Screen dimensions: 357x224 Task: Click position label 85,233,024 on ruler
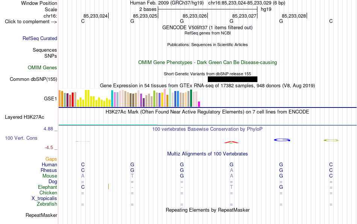[x=95, y=16]
